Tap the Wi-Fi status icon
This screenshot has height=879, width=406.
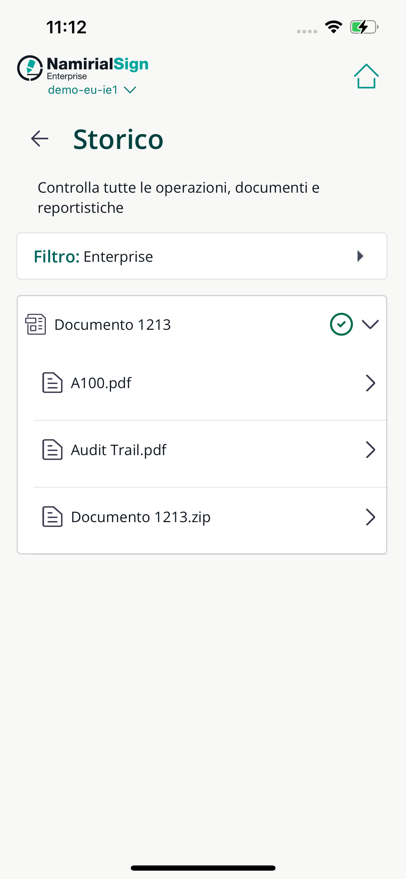[333, 27]
